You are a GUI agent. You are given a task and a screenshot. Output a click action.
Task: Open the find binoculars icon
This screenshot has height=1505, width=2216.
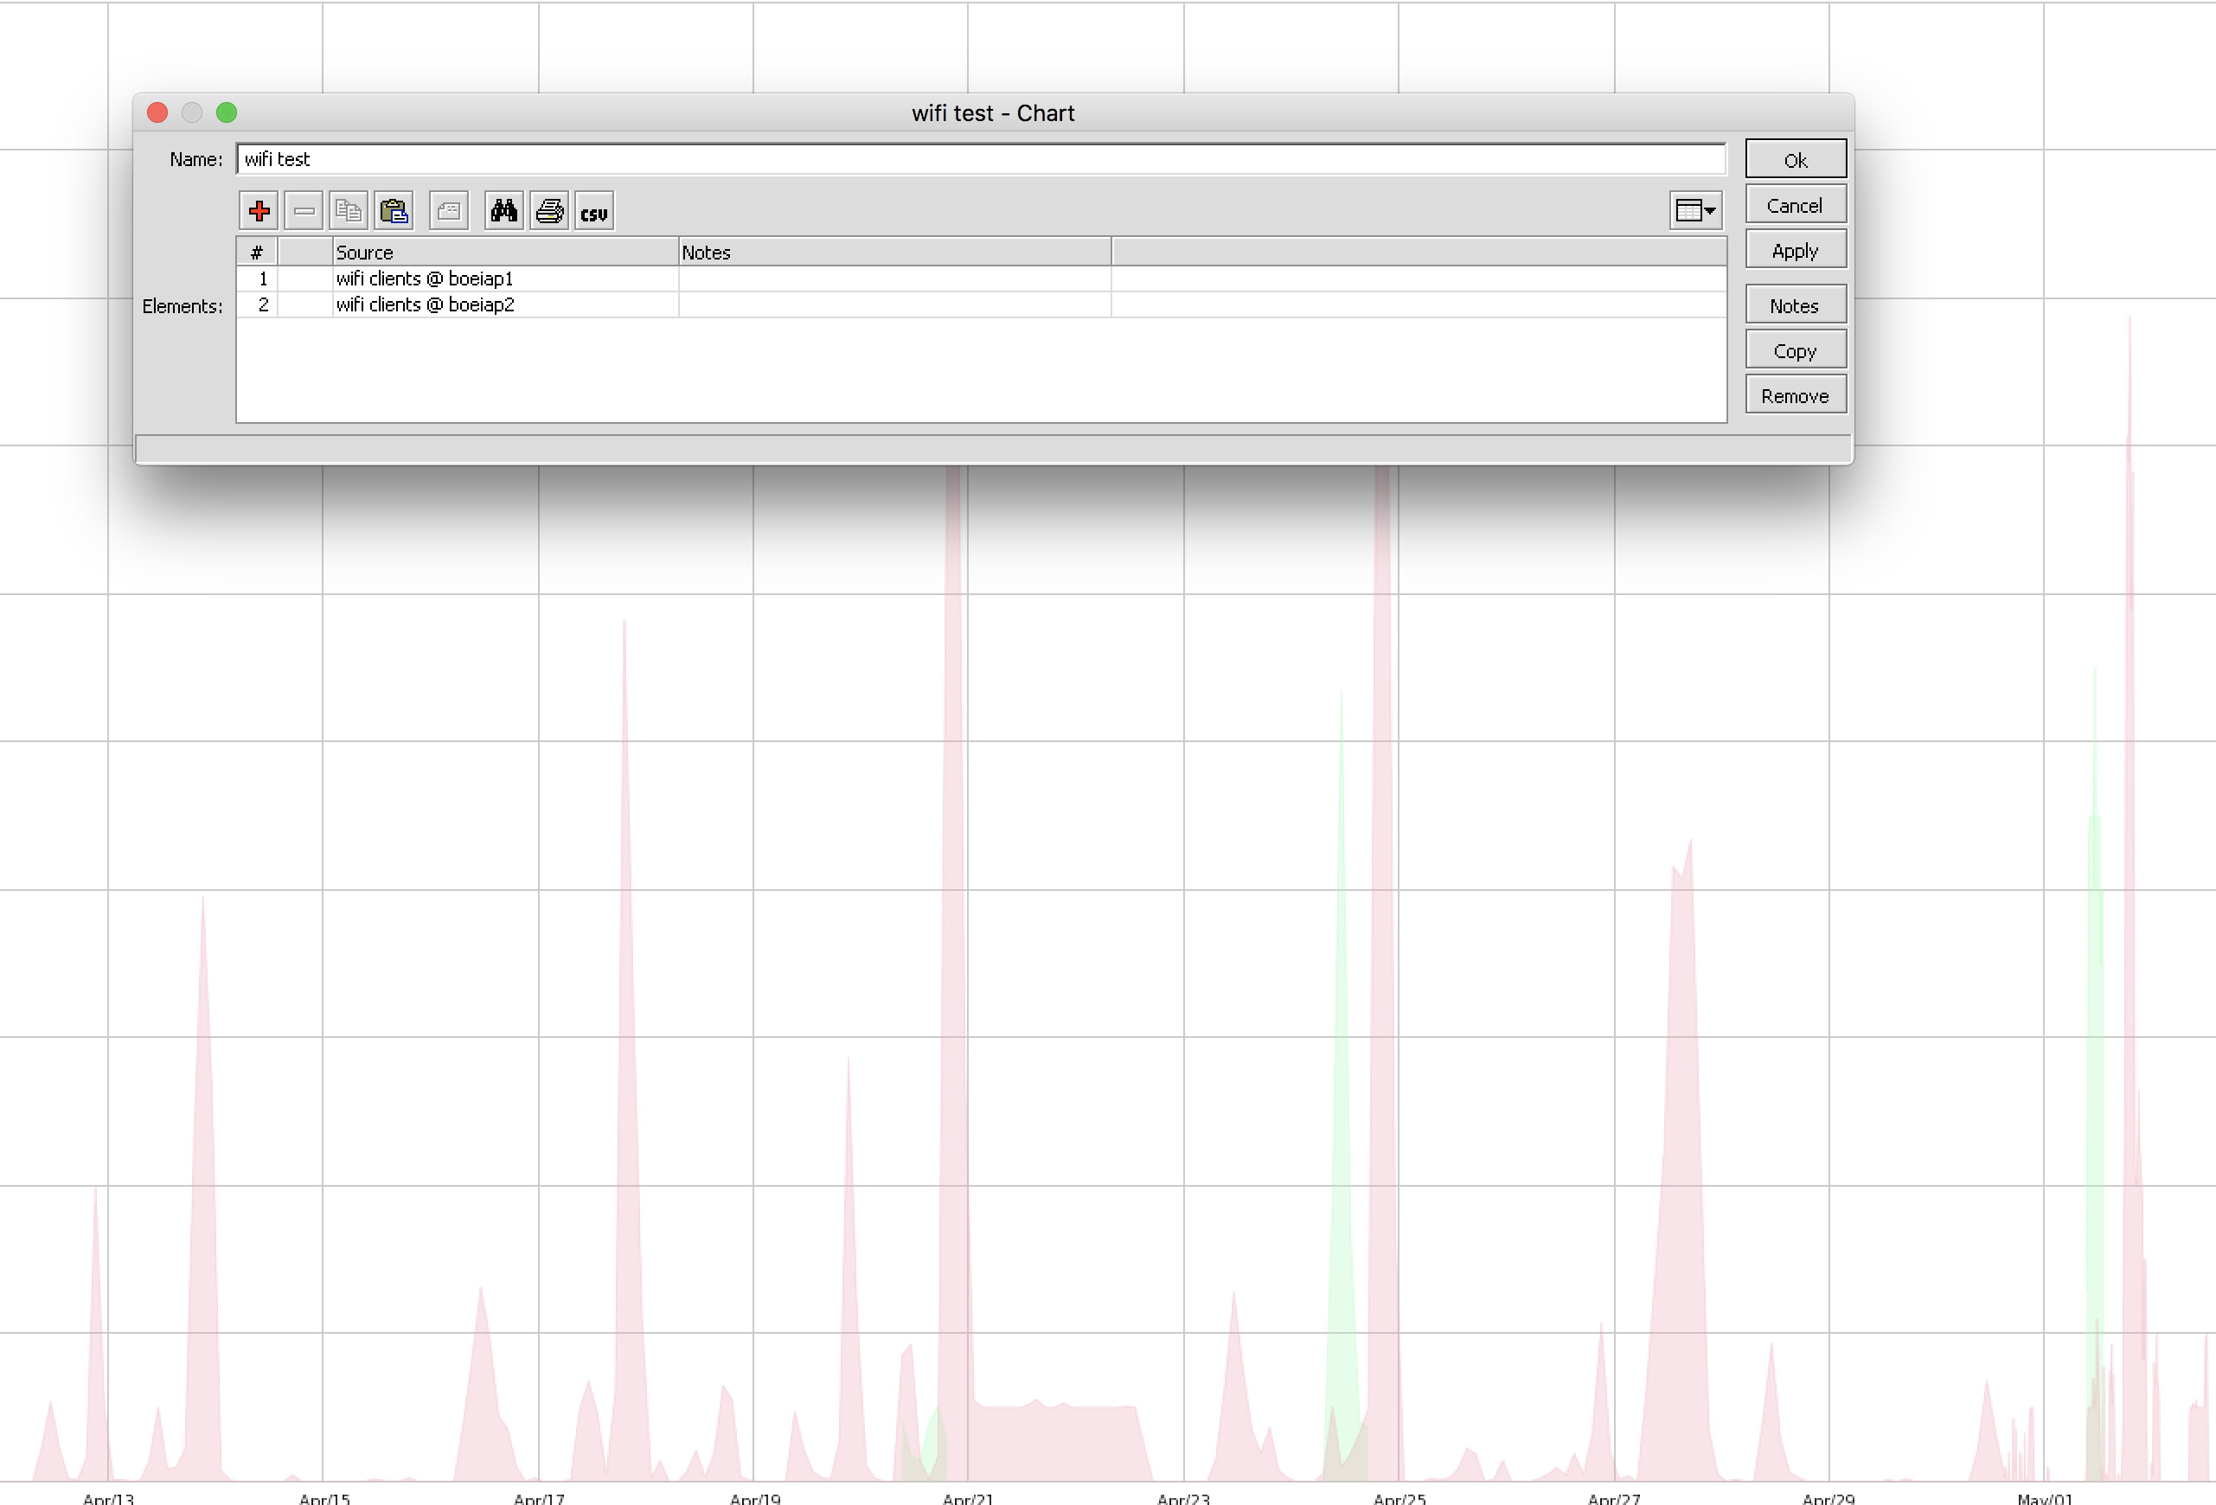504,211
